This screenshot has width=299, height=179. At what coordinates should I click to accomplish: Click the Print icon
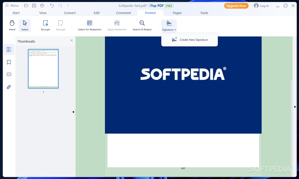42,6
